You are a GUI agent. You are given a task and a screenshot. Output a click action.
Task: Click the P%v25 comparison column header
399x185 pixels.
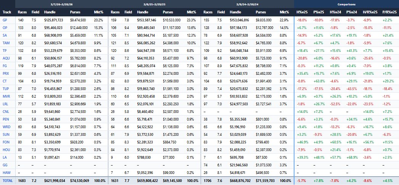(x=319, y=12)
